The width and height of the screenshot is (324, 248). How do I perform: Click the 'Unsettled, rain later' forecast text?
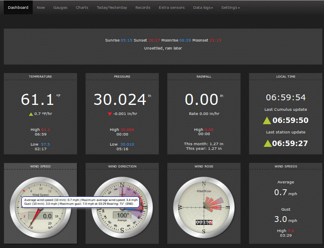click(x=163, y=48)
